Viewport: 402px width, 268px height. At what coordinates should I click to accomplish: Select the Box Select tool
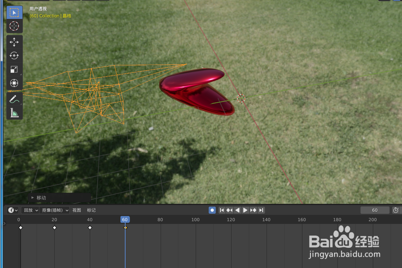[15, 12]
